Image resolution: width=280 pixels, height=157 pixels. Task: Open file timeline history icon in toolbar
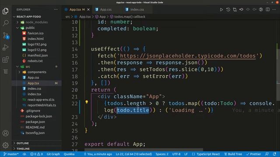228,10
